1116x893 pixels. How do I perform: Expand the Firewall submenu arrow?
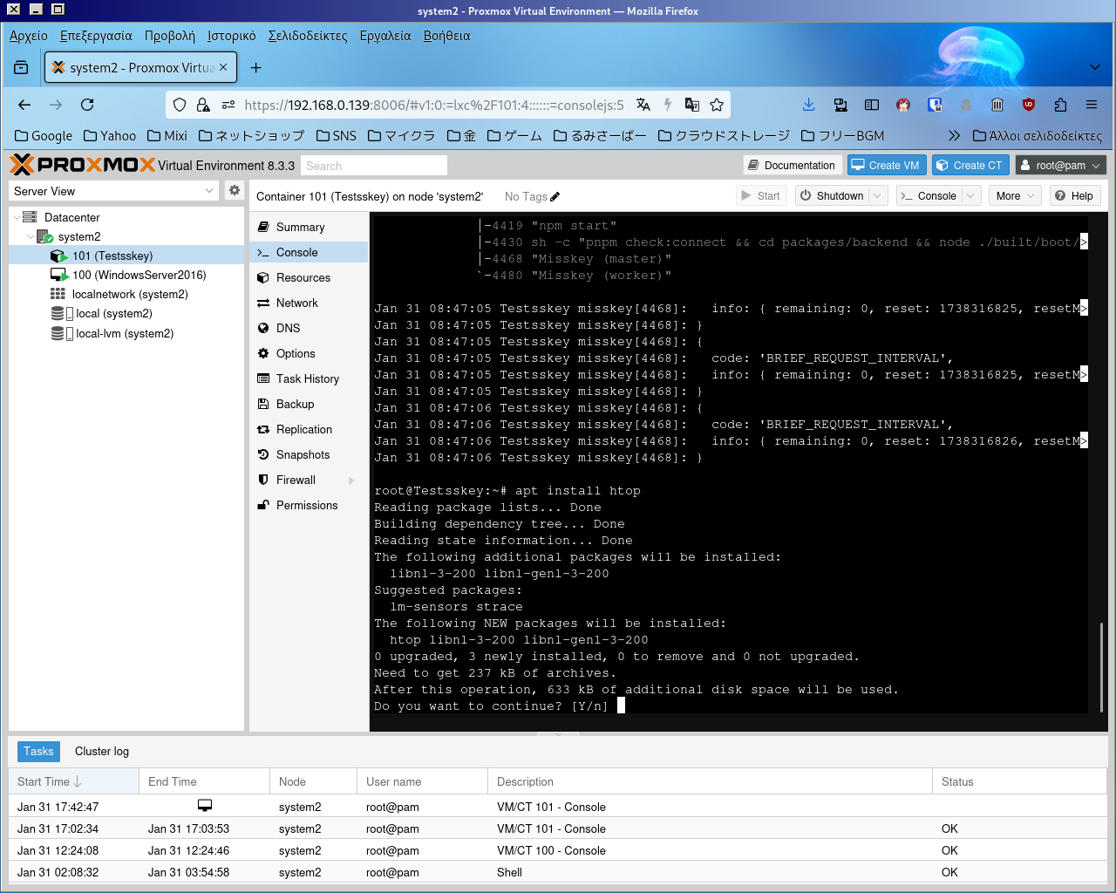coord(351,481)
